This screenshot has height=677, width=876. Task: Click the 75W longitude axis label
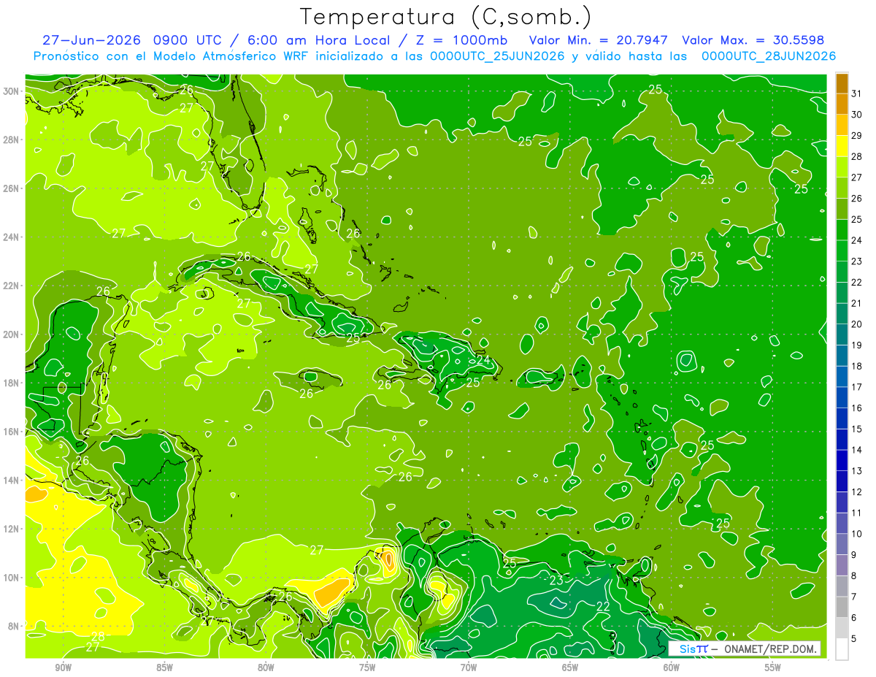pos(367,667)
